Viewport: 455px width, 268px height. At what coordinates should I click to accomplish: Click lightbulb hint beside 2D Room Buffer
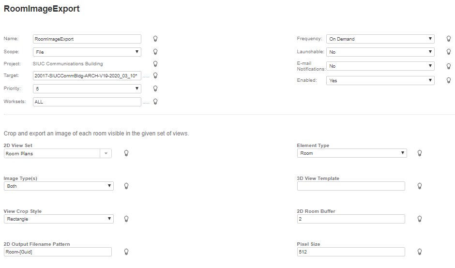pyautogui.click(x=420, y=219)
